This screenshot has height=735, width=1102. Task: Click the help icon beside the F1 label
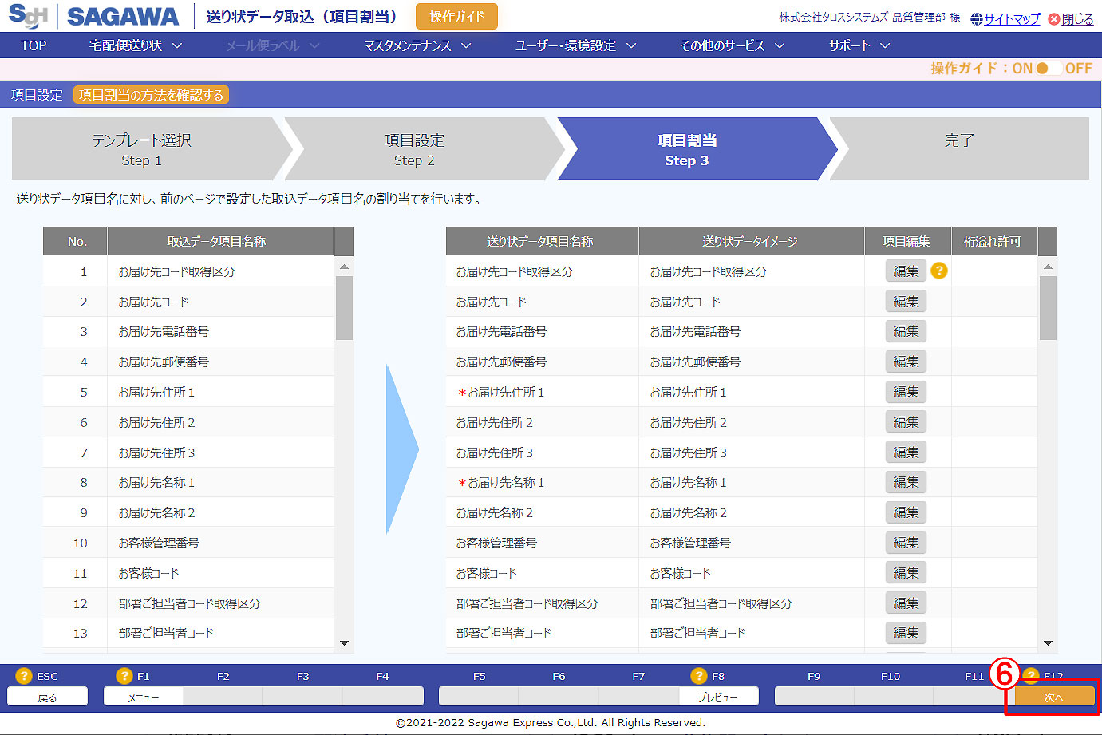(x=124, y=676)
